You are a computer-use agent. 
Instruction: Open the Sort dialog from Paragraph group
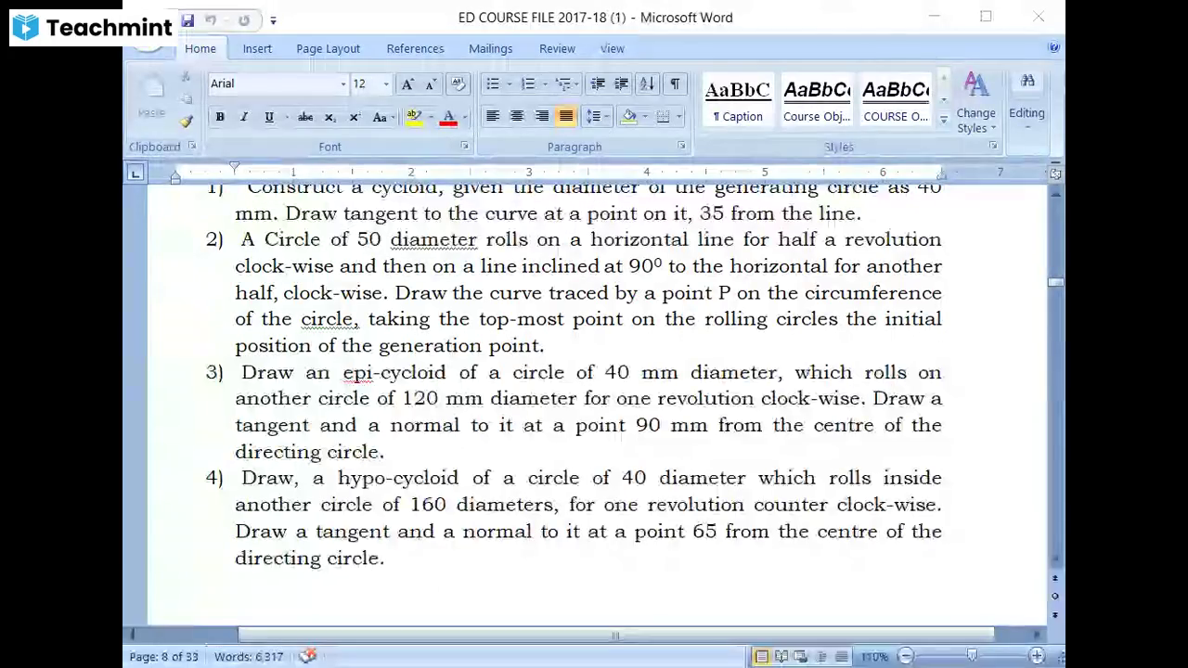click(646, 83)
